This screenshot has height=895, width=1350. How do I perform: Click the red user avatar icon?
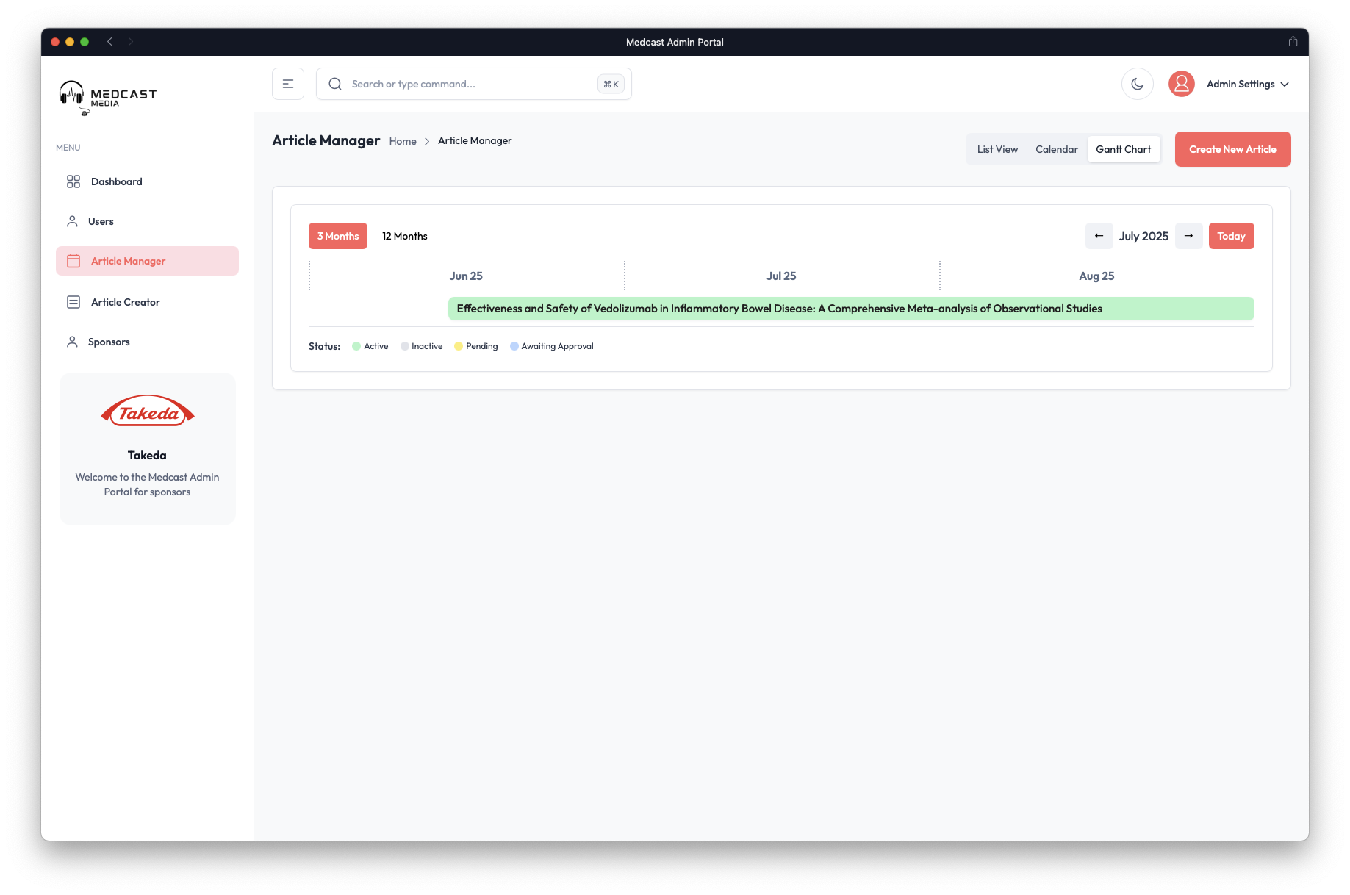click(x=1181, y=84)
